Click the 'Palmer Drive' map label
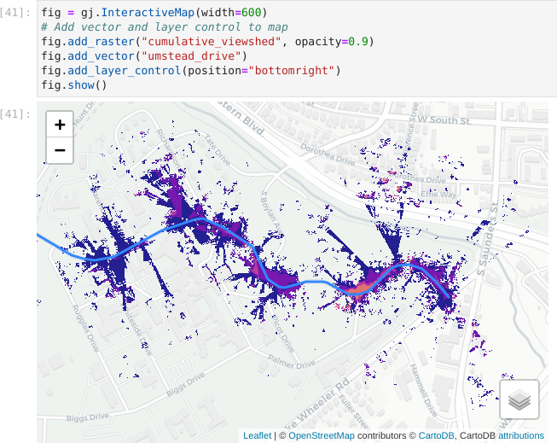Screen dimensions: 557x443 point(291,362)
